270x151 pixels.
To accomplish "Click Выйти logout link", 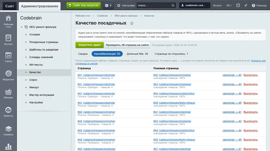I will 217,6.
